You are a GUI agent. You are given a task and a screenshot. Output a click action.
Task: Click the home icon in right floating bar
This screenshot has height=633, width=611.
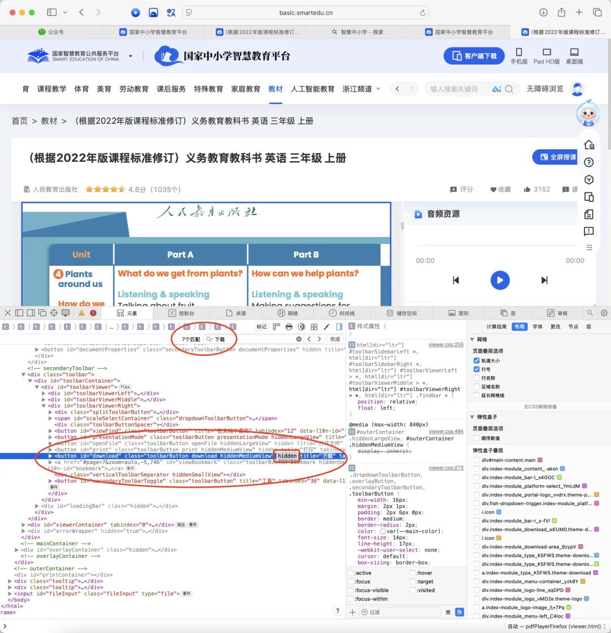click(589, 144)
